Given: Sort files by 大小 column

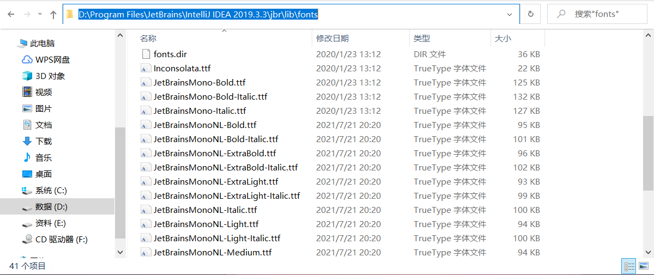Looking at the screenshot, I should [517, 38].
